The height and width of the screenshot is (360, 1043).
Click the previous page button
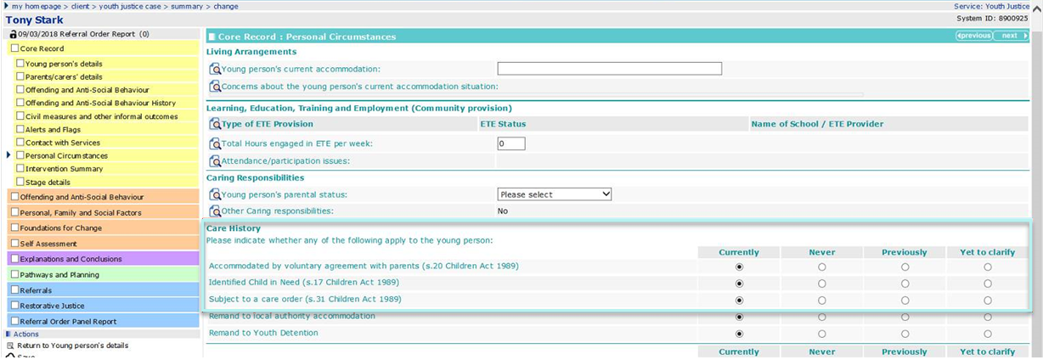tap(974, 36)
